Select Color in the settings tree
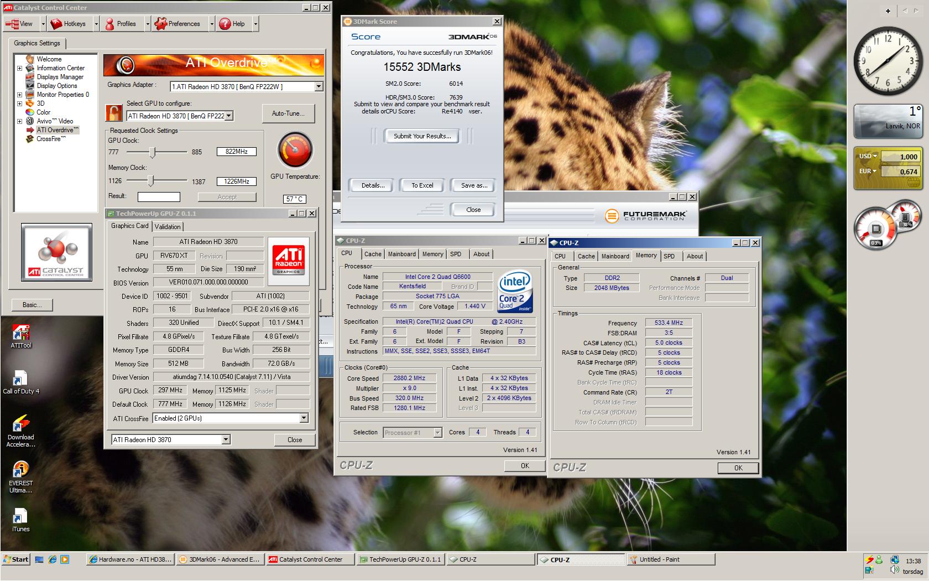The image size is (929, 581). [x=43, y=112]
